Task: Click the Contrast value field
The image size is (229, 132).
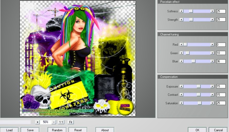Action: click(221, 95)
